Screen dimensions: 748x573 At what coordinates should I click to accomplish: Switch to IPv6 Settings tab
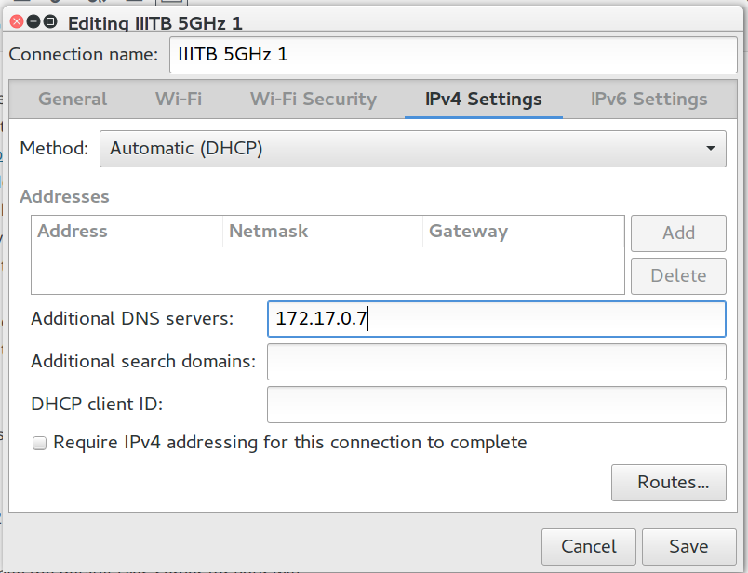point(648,99)
